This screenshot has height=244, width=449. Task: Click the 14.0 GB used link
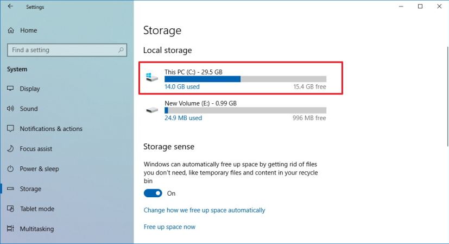[182, 86]
